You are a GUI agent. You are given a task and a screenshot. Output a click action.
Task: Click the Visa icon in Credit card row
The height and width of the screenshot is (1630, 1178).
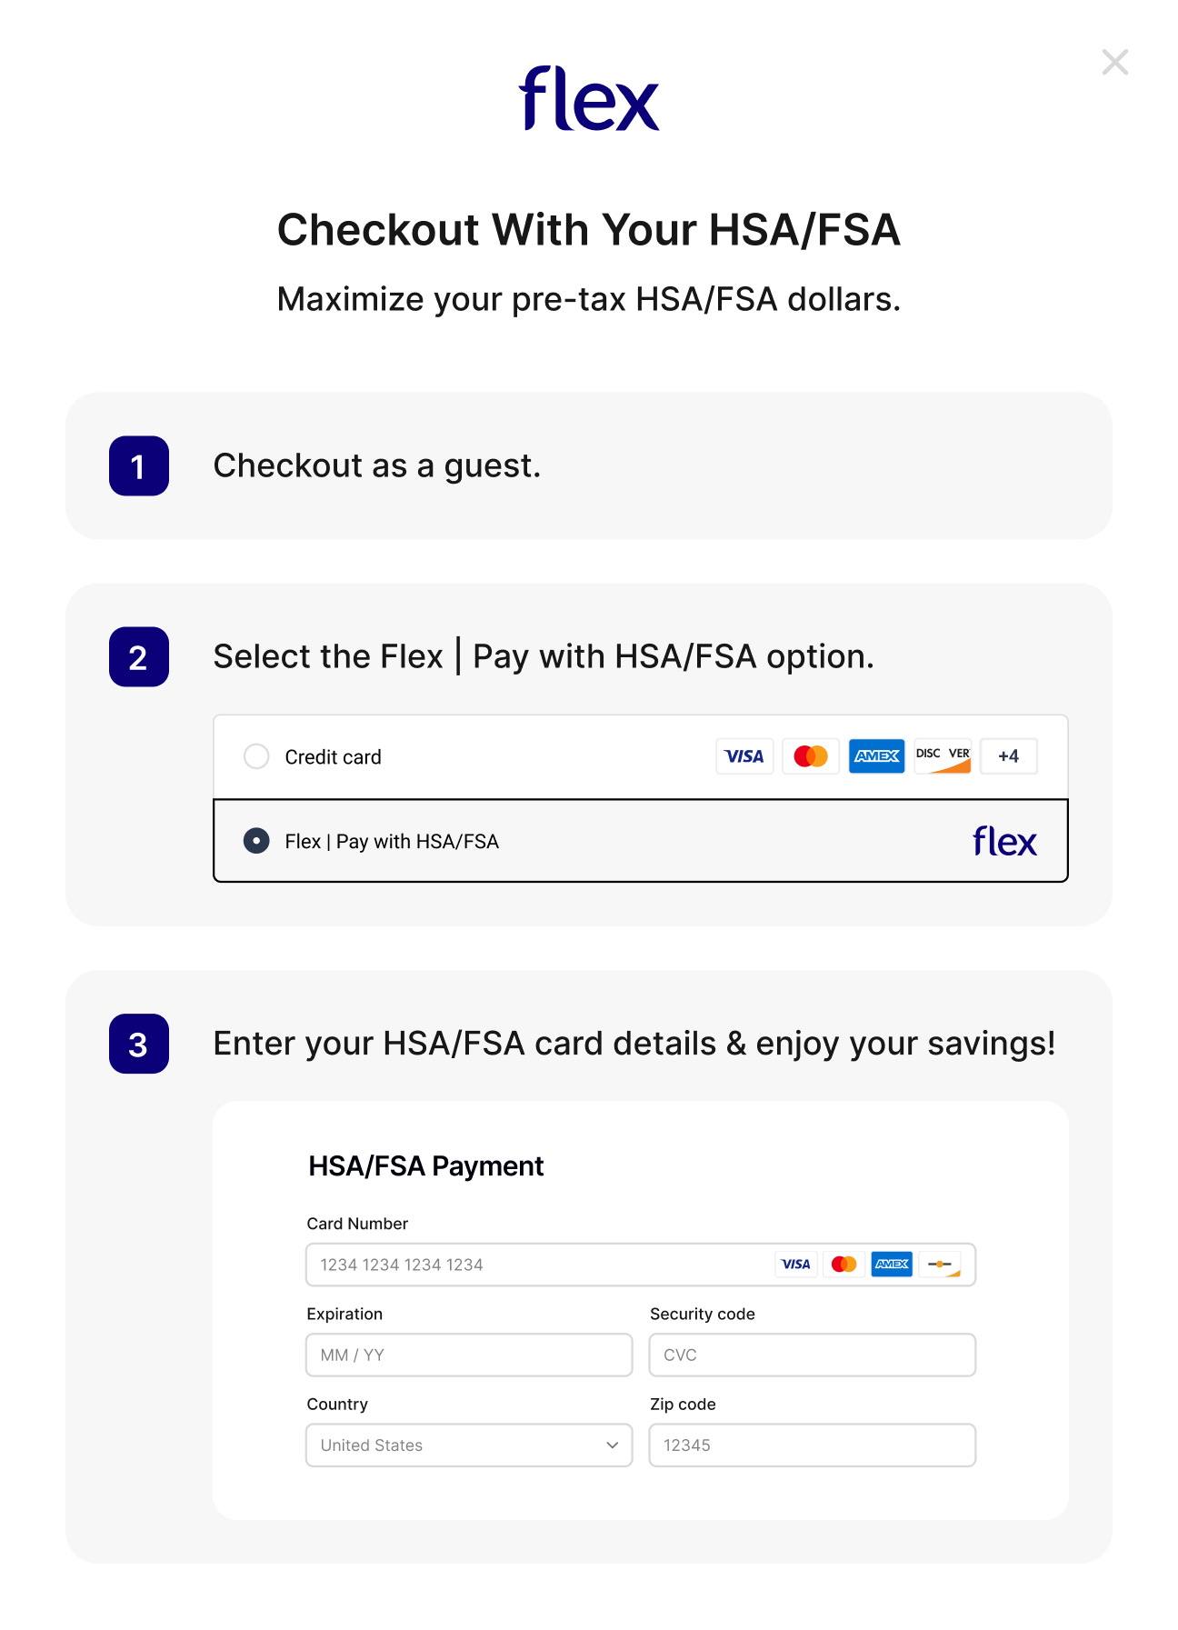(x=744, y=756)
